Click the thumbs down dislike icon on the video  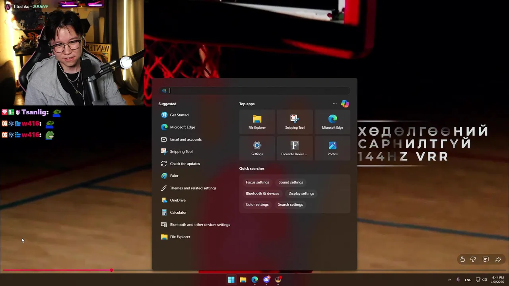click(x=473, y=259)
